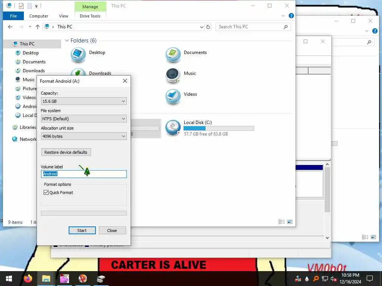This screenshot has width=382, height=286.
Task: Click the search icon in rear Explorer window
Action: point(369,42)
